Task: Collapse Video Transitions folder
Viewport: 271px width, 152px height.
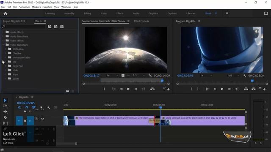Action: [3, 45]
